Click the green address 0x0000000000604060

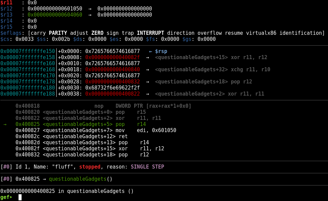(x=55, y=15)
